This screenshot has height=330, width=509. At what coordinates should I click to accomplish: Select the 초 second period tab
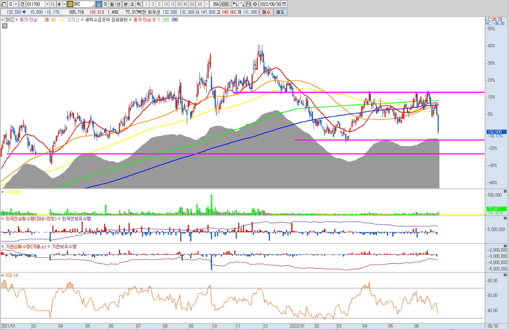coord(132,4)
